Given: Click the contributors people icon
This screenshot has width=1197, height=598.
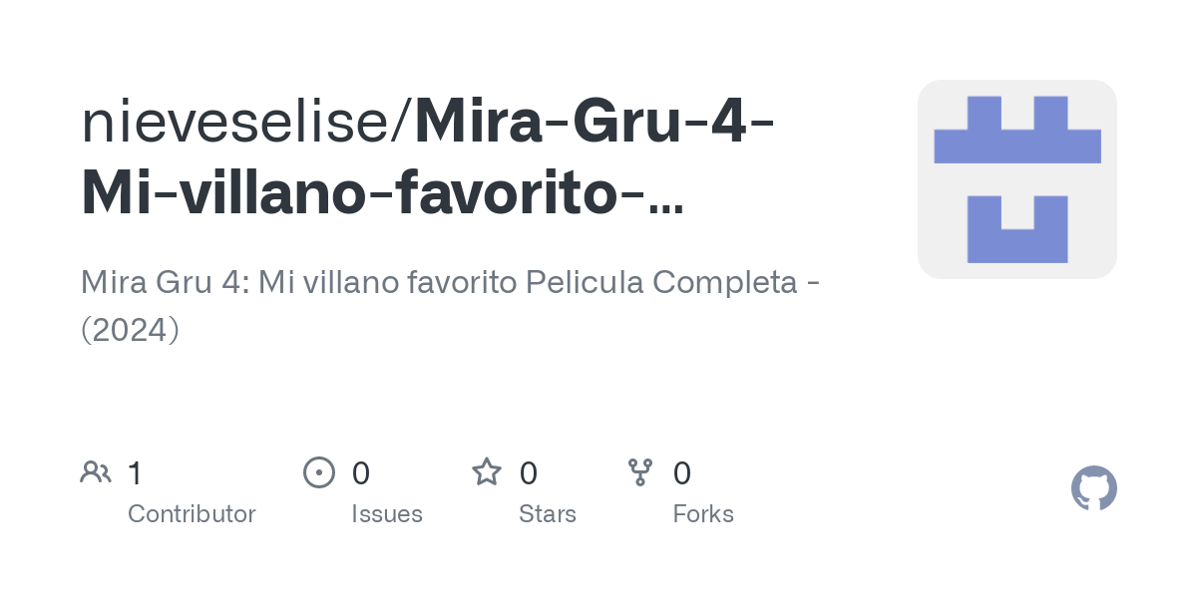Looking at the screenshot, I should pos(96,472).
